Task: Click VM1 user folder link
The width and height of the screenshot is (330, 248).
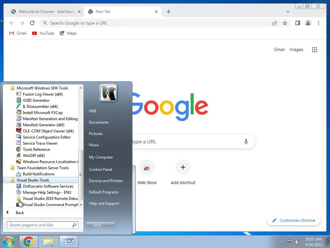Action: pyautogui.click(x=92, y=111)
